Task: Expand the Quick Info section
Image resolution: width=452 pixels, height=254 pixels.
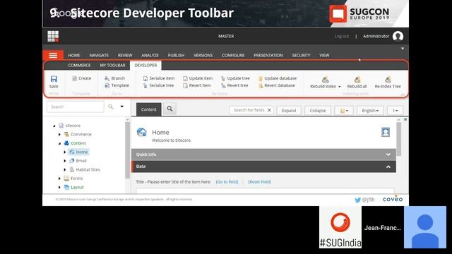Action: [388, 155]
